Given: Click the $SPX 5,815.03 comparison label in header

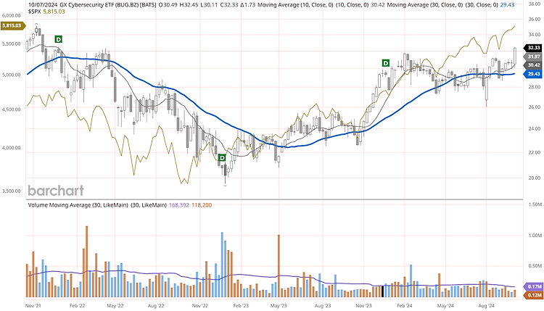Looking at the screenshot, I should click(x=46, y=12).
